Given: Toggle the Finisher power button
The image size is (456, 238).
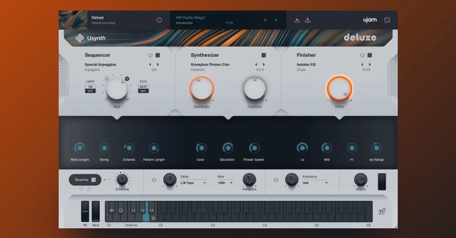Looking at the screenshot, I should pyautogui.click(x=362, y=55).
